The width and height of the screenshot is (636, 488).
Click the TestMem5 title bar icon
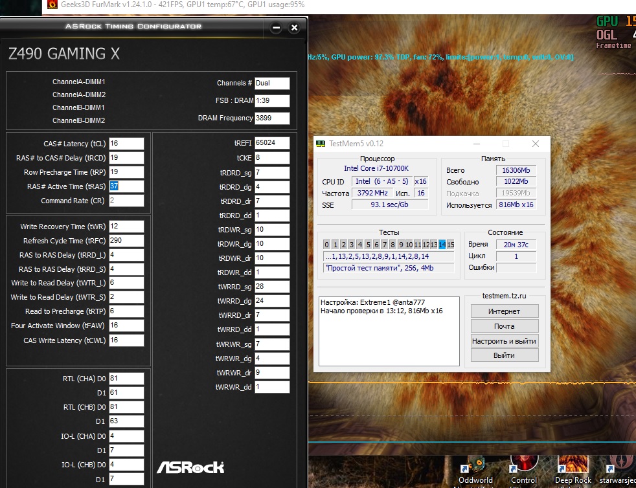pos(321,144)
